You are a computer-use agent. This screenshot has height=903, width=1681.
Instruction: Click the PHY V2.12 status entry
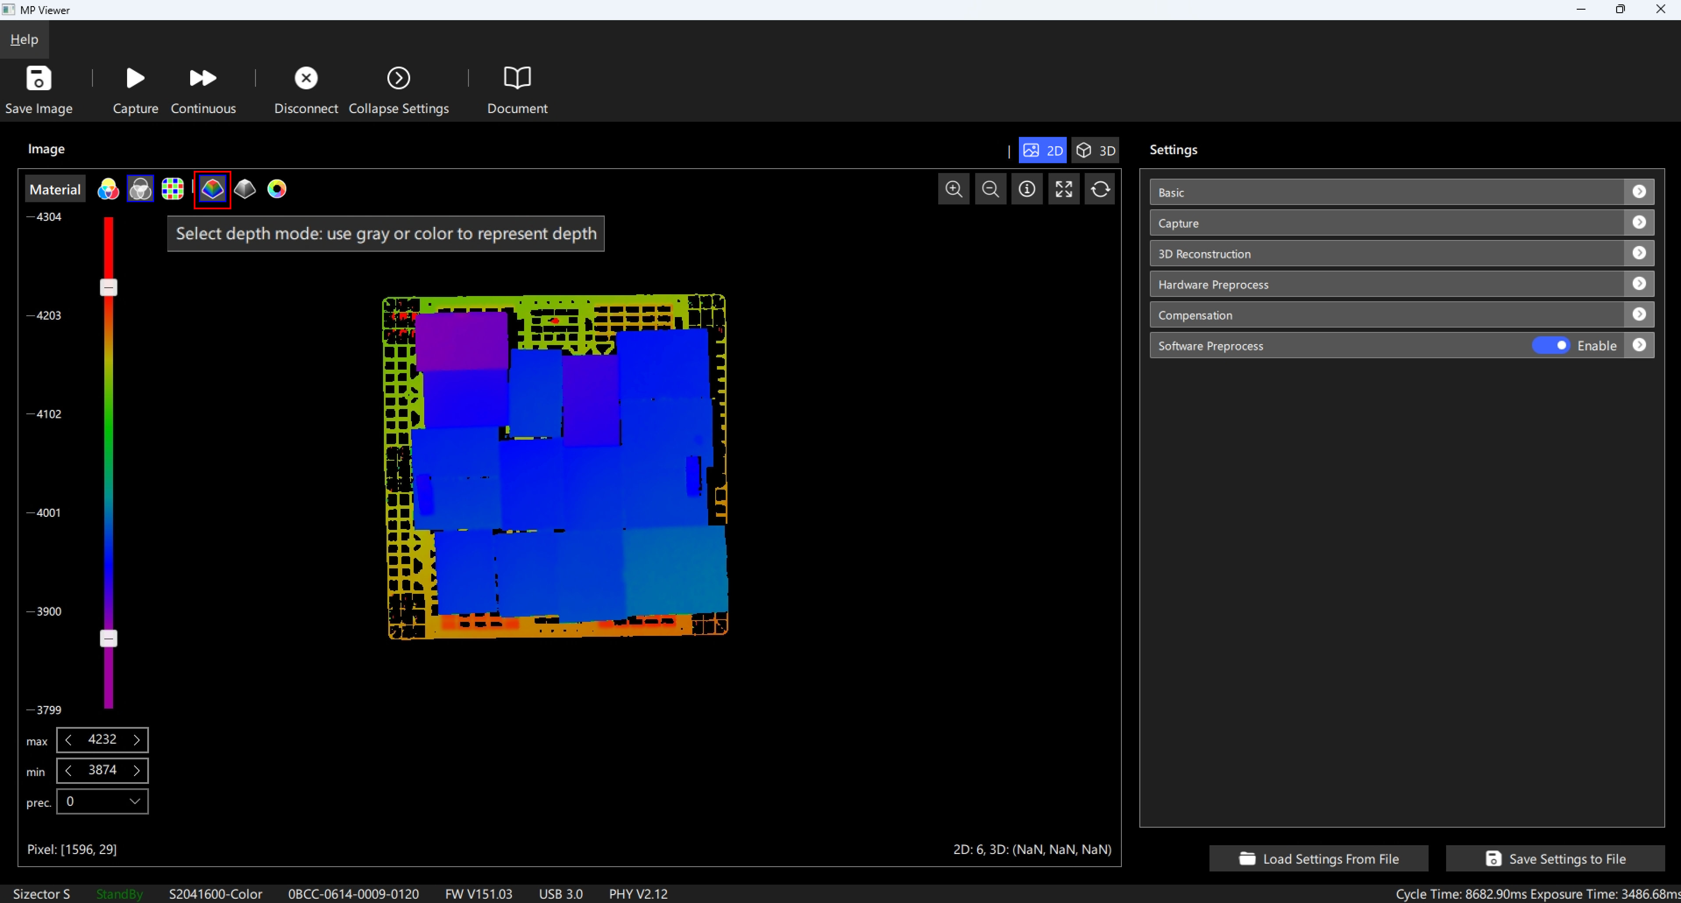coord(638,894)
